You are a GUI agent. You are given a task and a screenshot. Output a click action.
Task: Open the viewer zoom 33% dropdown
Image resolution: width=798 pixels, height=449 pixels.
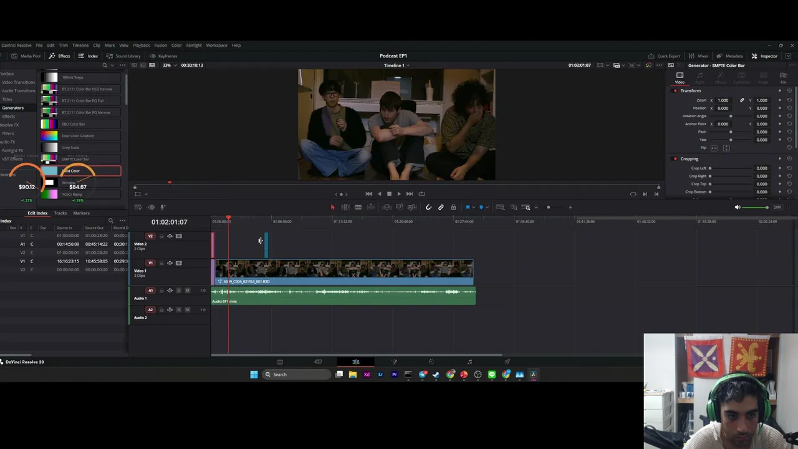[x=168, y=65]
